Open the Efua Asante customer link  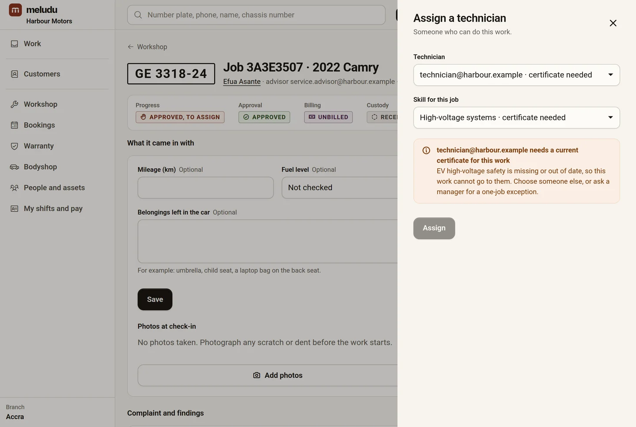click(242, 82)
